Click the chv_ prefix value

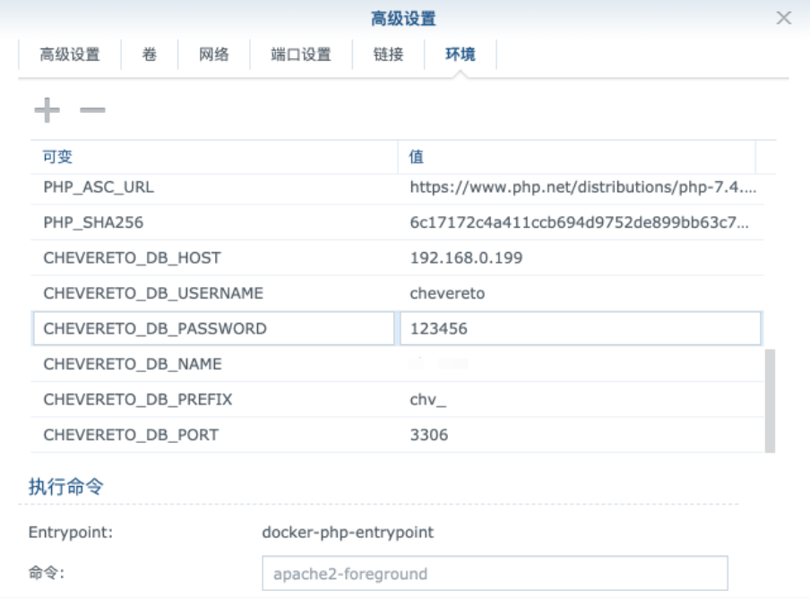click(428, 400)
